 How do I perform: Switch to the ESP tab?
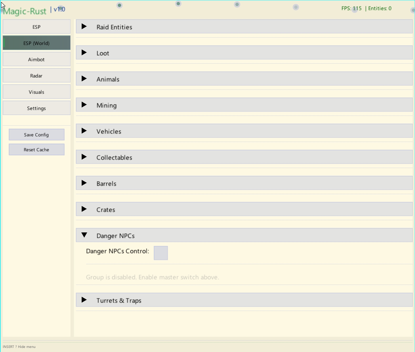(37, 27)
